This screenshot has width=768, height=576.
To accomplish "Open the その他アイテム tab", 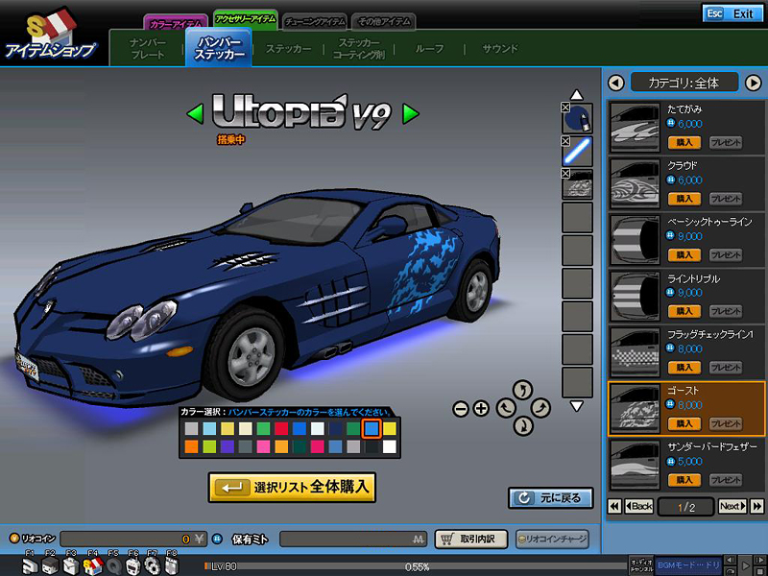I will coord(384,22).
